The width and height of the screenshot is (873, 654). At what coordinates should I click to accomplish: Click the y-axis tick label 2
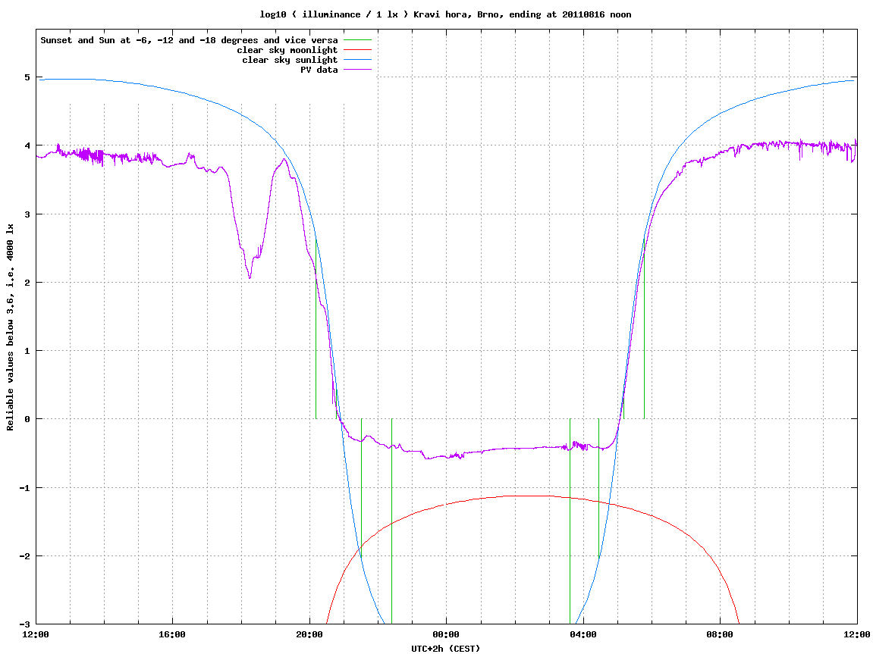point(27,283)
